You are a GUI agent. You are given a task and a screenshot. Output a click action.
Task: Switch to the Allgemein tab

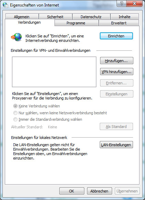click(22, 17)
